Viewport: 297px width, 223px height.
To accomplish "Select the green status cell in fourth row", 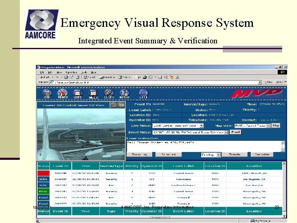I will 43,191.
